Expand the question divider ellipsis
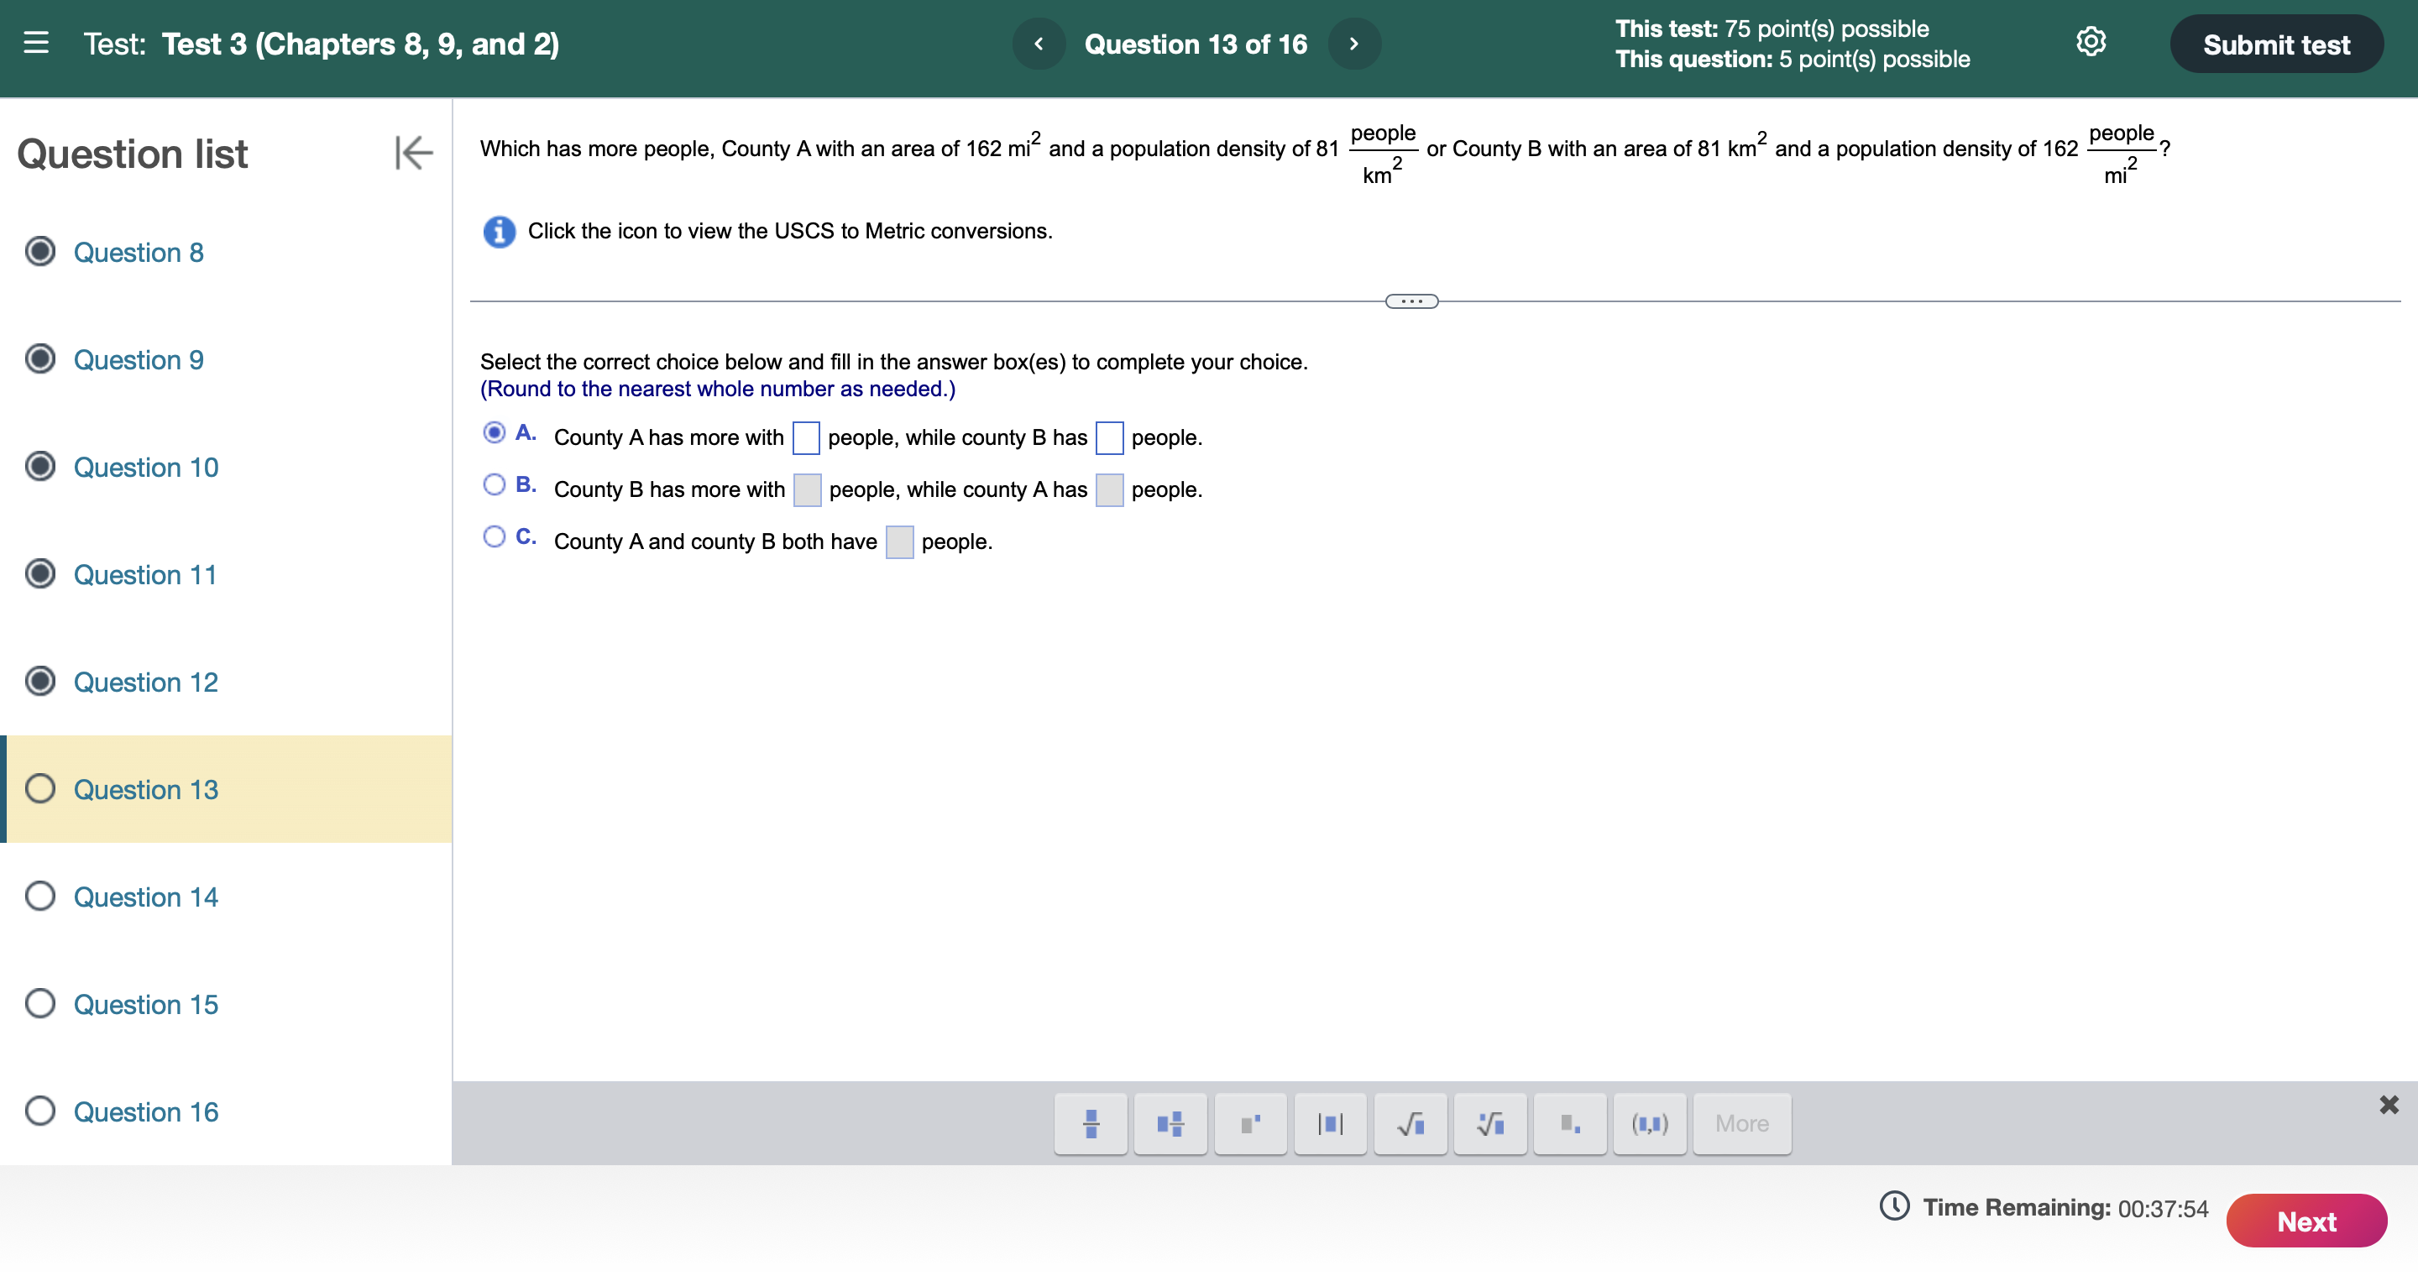 point(1410,301)
